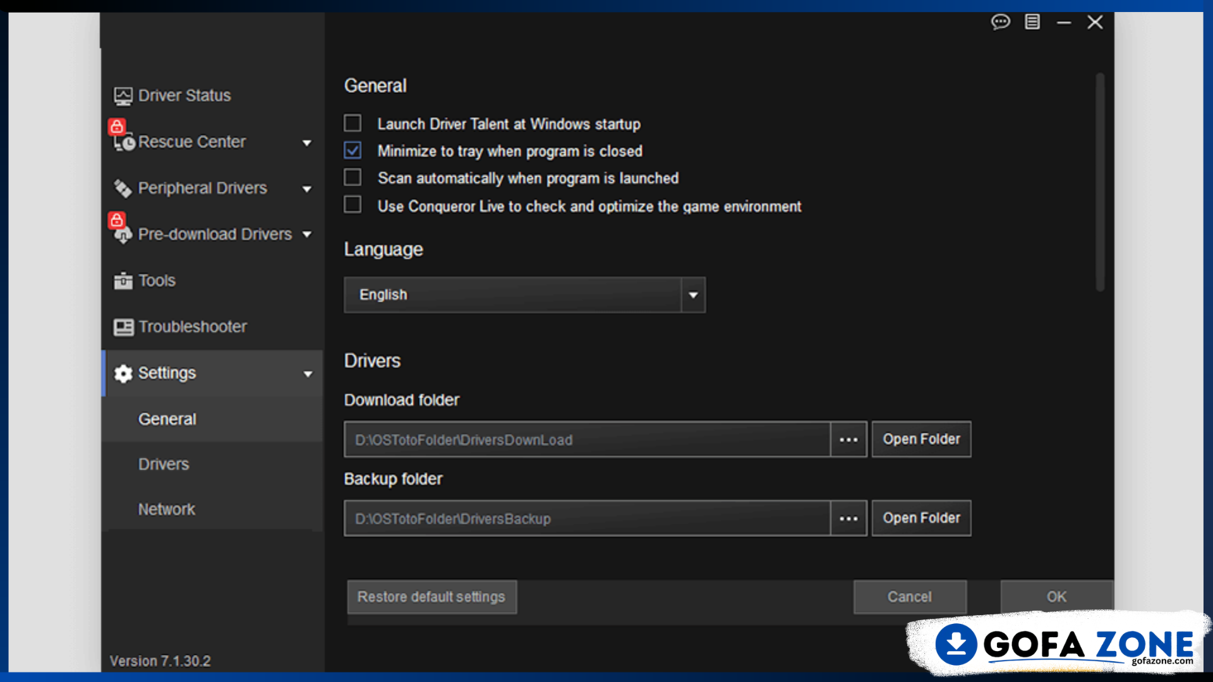Open the Tools section
The image size is (1213, 682).
(x=157, y=280)
